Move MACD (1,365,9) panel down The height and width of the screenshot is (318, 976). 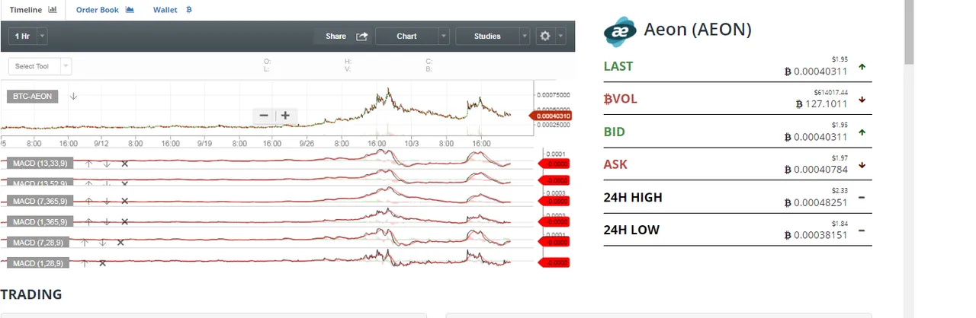coord(106,221)
